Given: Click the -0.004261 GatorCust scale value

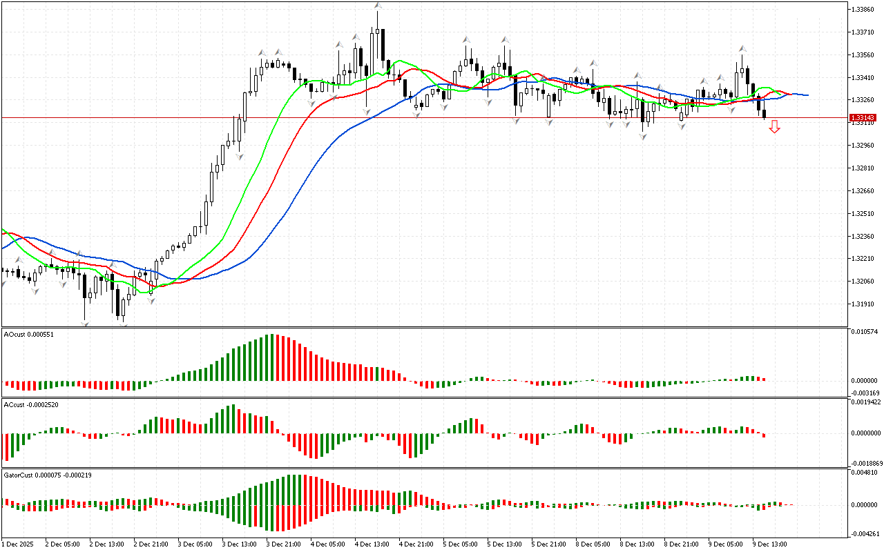Looking at the screenshot, I should (867, 533).
